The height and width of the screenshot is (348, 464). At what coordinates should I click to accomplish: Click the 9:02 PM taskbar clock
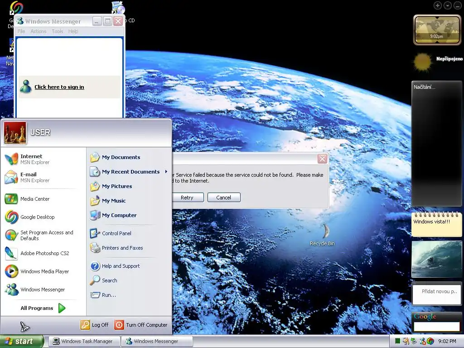click(447, 341)
